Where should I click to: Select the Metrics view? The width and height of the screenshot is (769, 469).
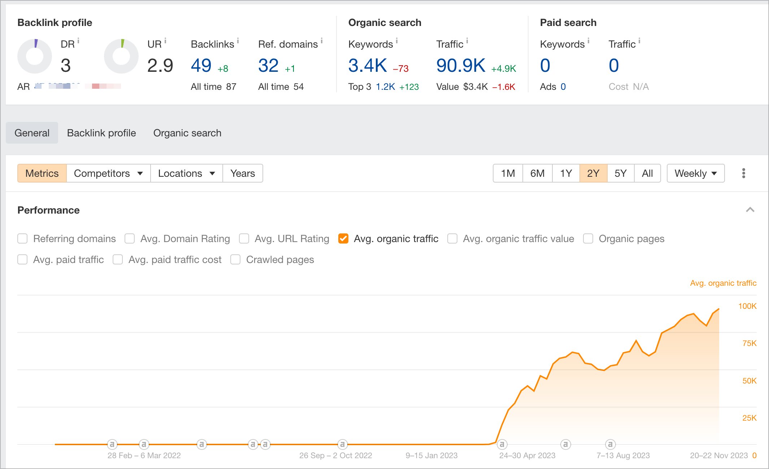pyautogui.click(x=42, y=173)
